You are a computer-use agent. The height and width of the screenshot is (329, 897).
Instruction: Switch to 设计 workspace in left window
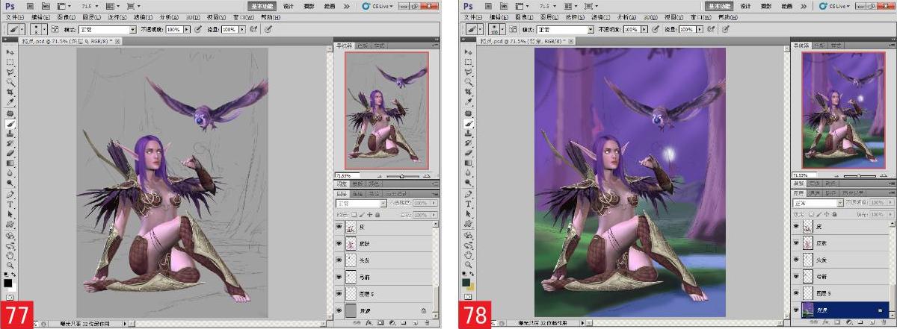tap(288, 5)
